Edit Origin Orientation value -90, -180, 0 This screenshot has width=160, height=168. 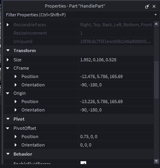click(x=116, y=110)
